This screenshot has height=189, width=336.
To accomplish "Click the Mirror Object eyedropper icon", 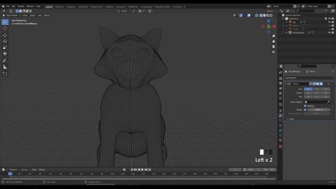I will (x=328, y=102).
